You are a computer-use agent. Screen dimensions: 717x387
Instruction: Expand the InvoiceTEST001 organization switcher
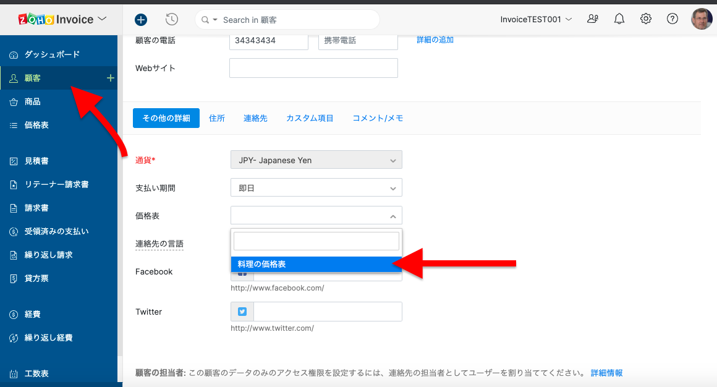[x=536, y=19]
